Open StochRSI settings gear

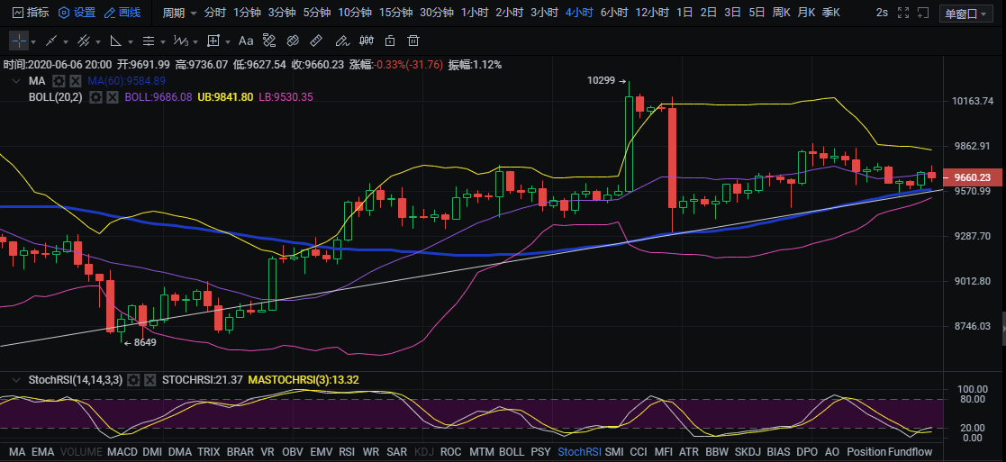click(x=132, y=380)
